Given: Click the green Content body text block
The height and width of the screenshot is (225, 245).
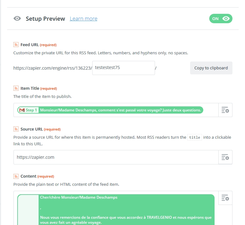Looking at the screenshot, I should click(125, 209).
